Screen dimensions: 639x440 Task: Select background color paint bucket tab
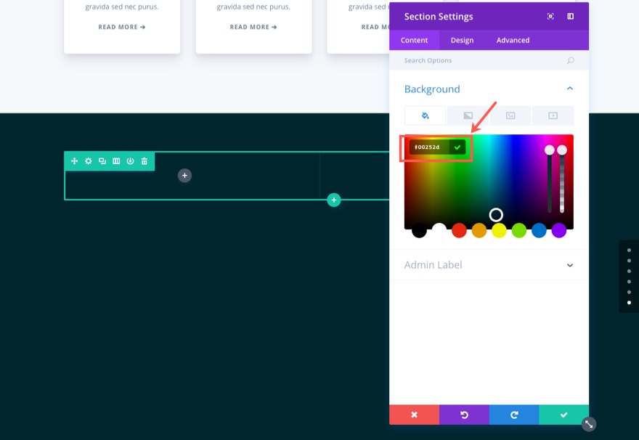click(x=425, y=115)
